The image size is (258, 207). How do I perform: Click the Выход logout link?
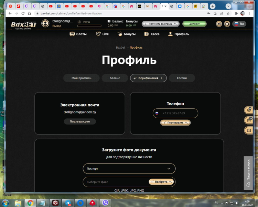click(x=57, y=26)
